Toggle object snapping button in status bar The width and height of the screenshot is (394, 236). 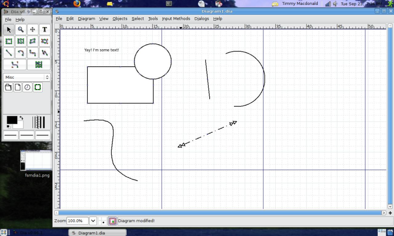pos(112,221)
